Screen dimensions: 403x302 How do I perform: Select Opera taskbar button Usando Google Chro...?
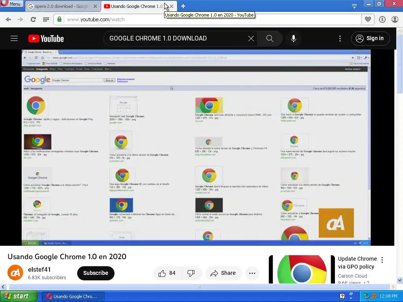(x=73, y=296)
